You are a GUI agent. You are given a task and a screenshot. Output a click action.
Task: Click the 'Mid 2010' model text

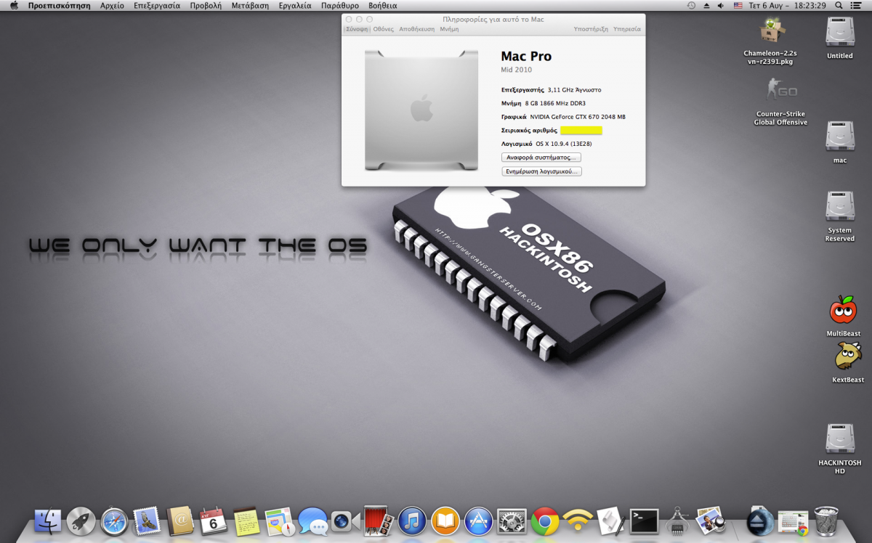pos(517,70)
